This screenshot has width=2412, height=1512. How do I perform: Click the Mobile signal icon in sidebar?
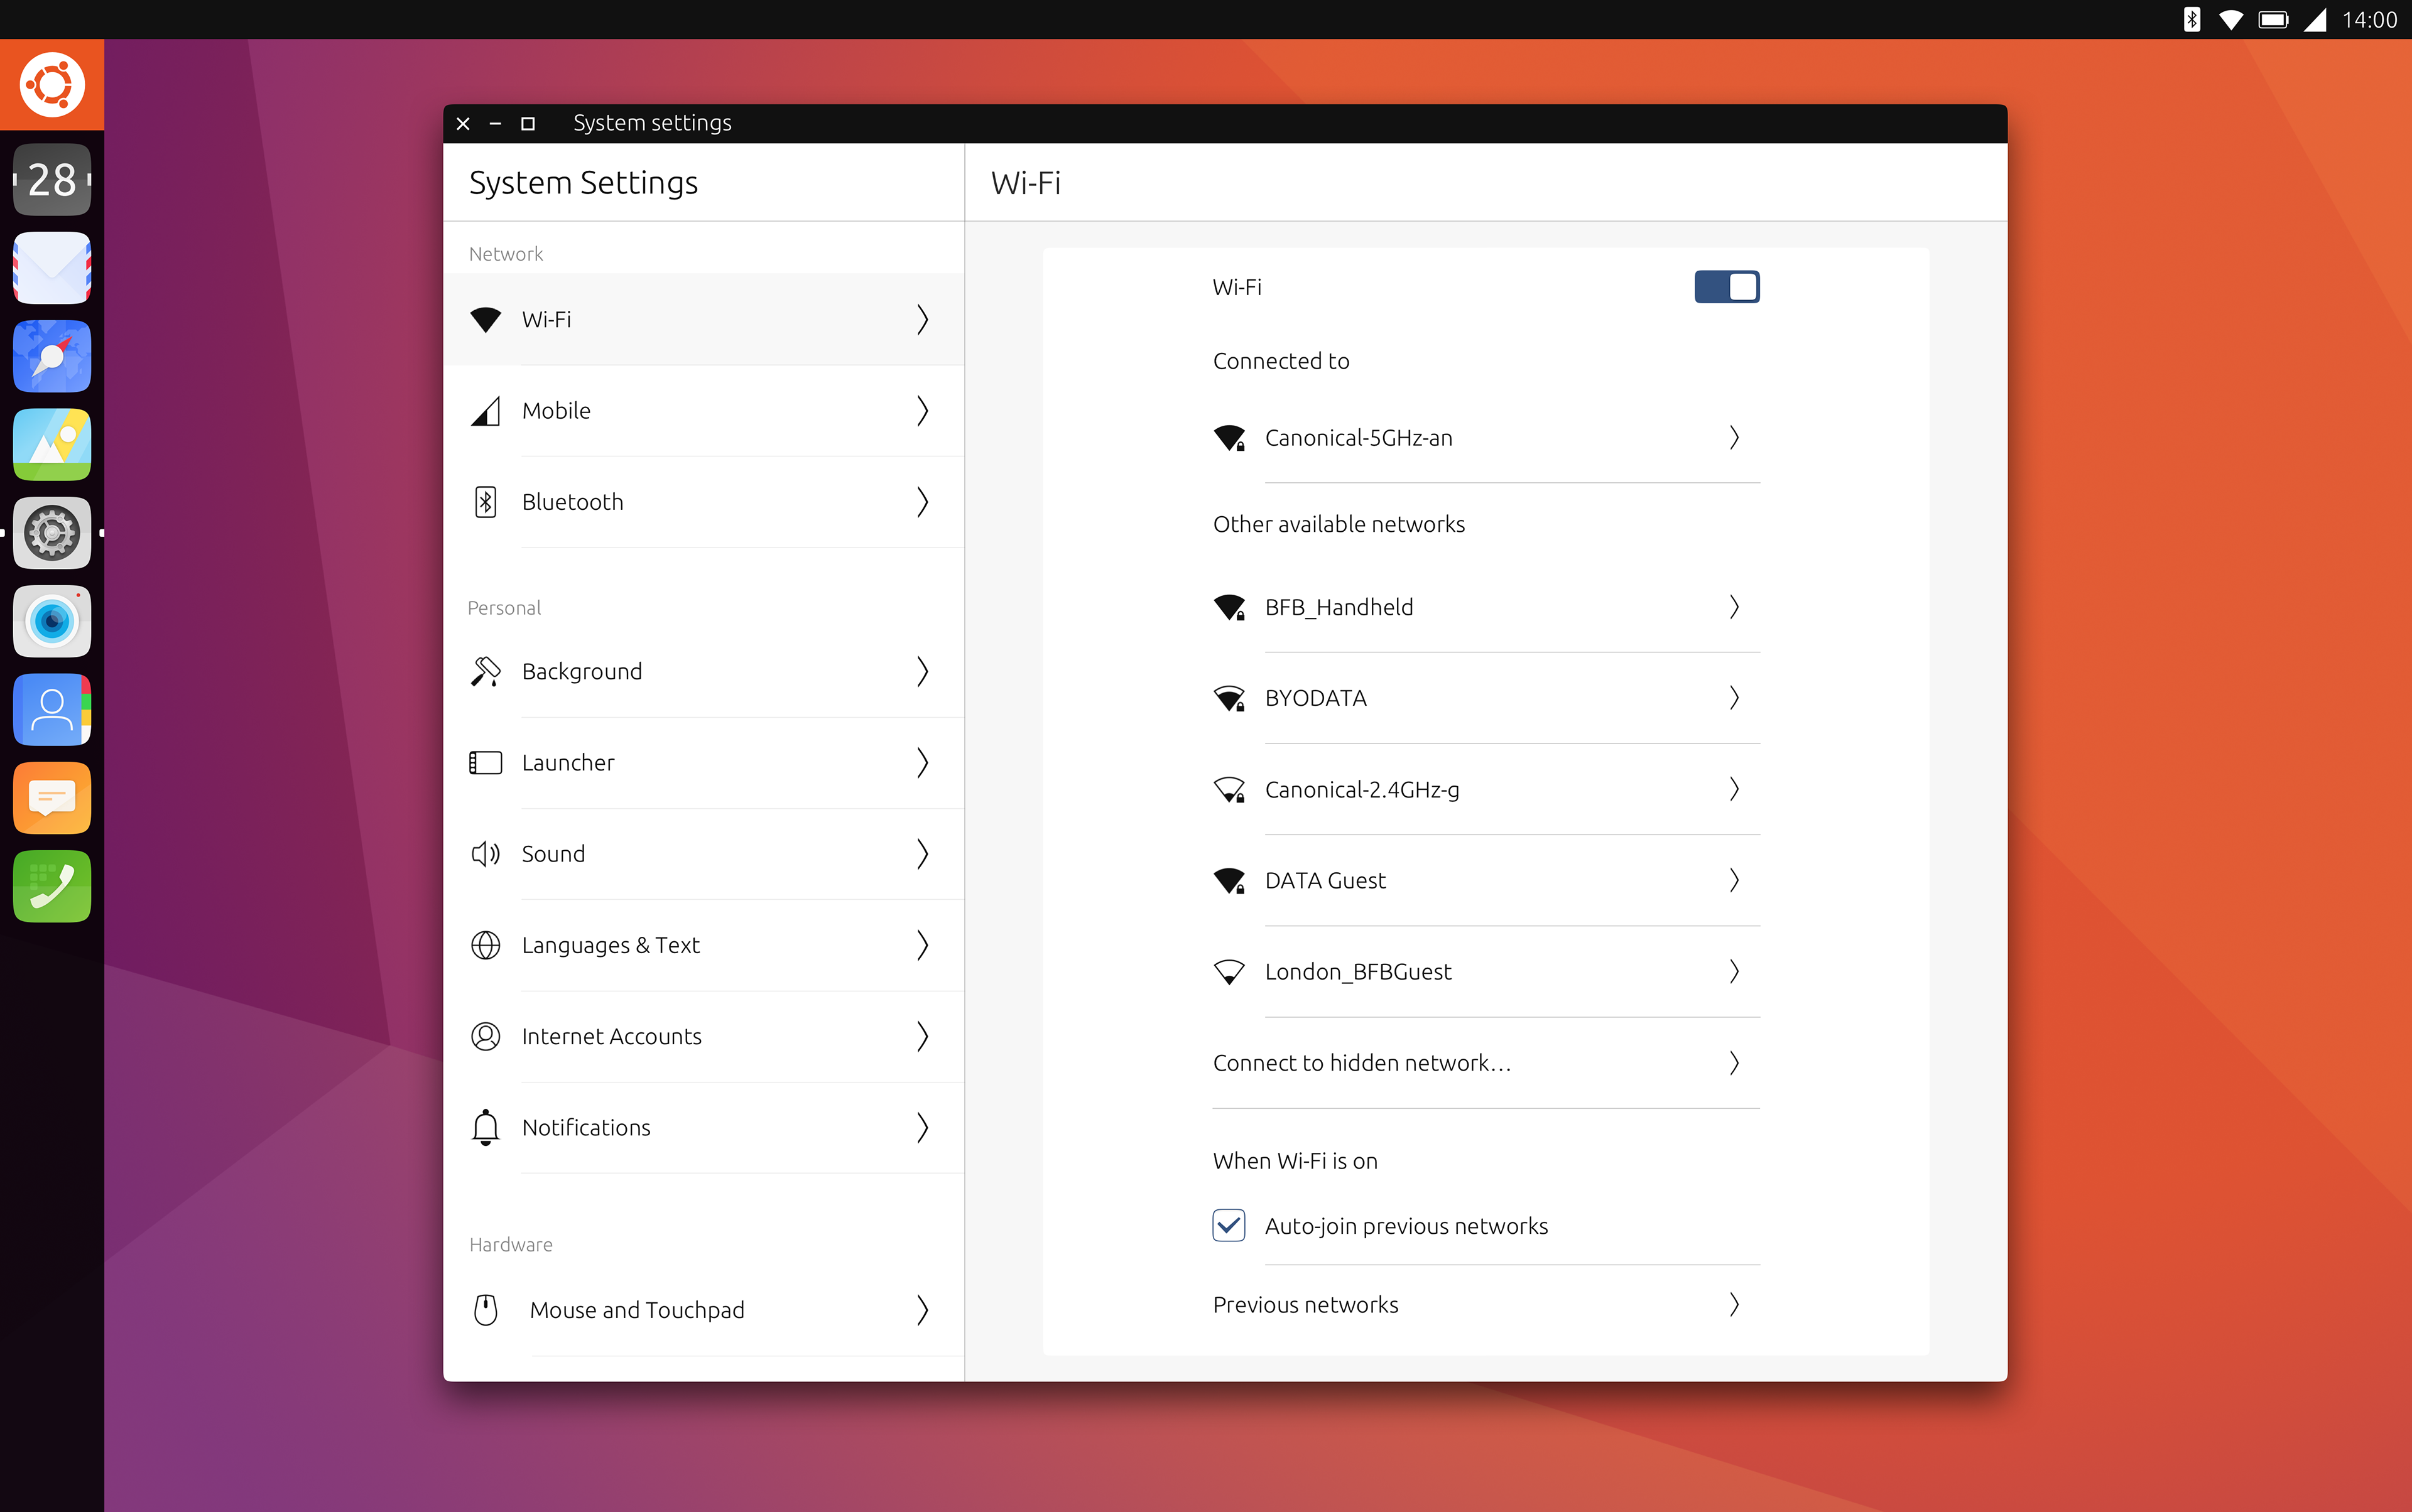click(x=485, y=411)
